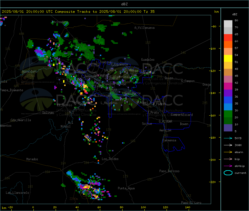Click the 'El_Desvio' map label
249x211 pixels.
click(64, 105)
